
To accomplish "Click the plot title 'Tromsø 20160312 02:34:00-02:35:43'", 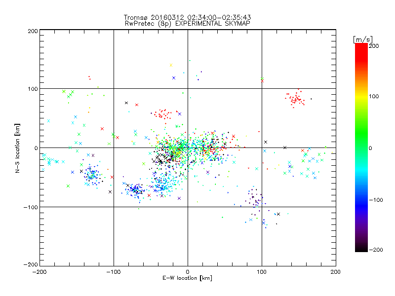I will (x=187, y=17).
